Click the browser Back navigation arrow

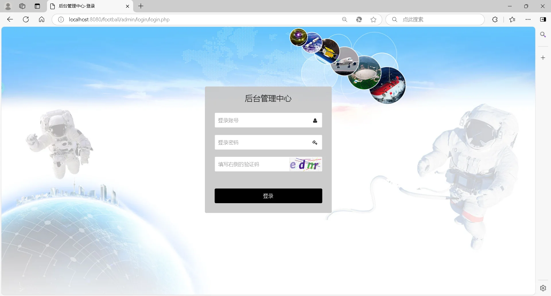pyautogui.click(x=10, y=19)
